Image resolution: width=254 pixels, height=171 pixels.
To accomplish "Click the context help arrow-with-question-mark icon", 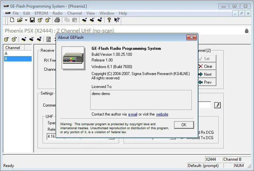I will coord(117,20).
